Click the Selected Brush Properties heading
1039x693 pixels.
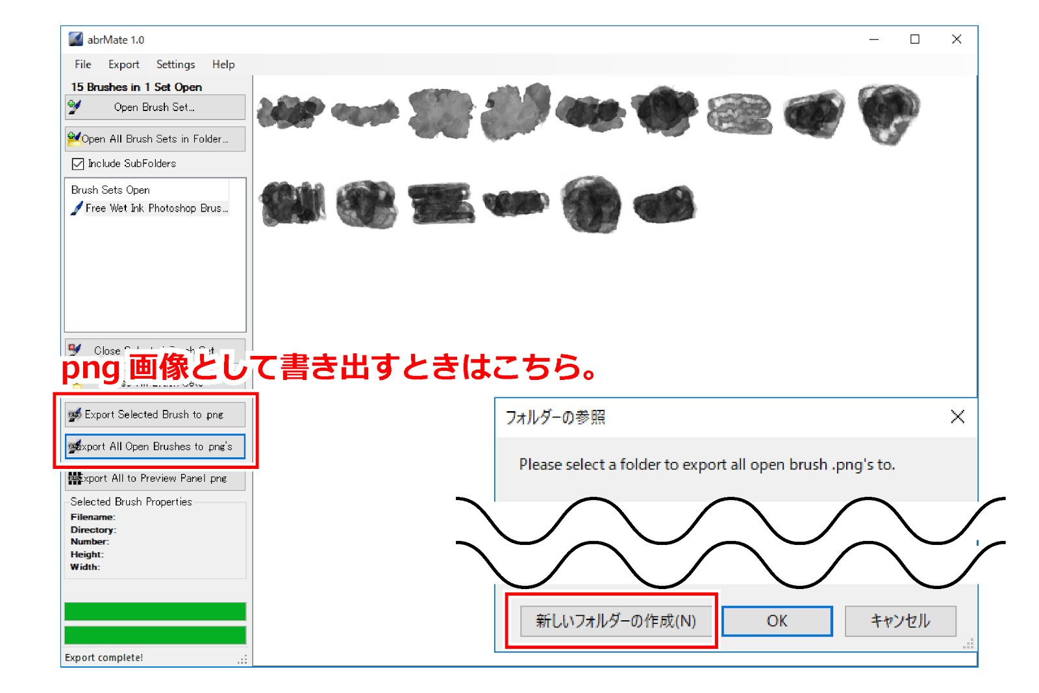click(x=131, y=502)
